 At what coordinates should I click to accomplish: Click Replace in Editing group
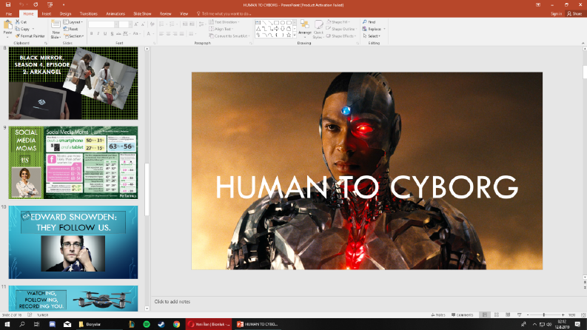374,29
